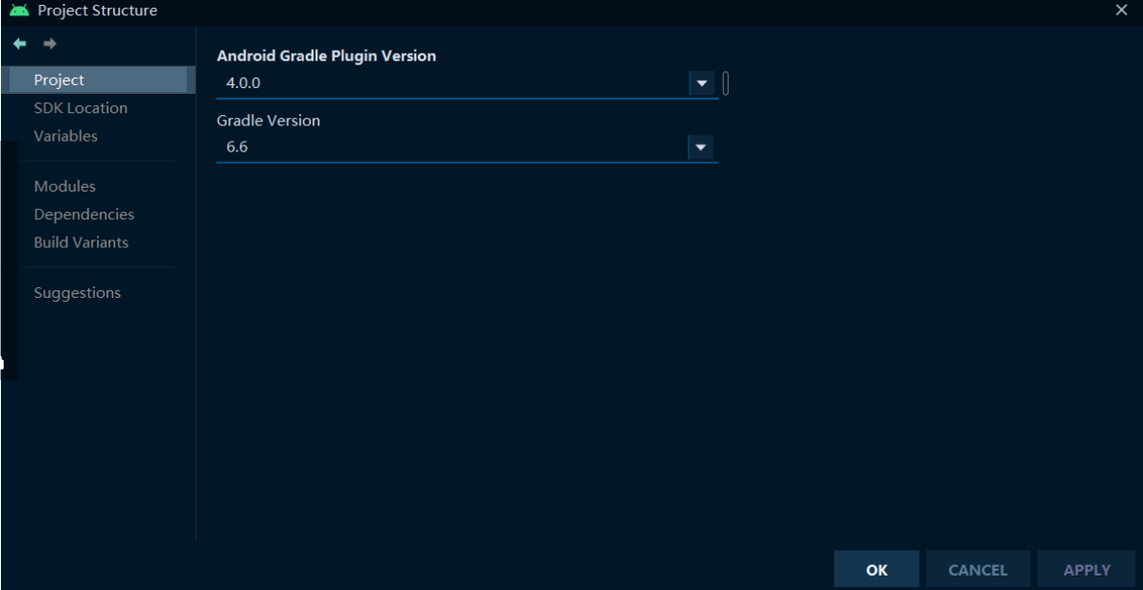Expand the Gradle Version dropdown arrow
This screenshot has width=1143, height=590.
tap(701, 147)
